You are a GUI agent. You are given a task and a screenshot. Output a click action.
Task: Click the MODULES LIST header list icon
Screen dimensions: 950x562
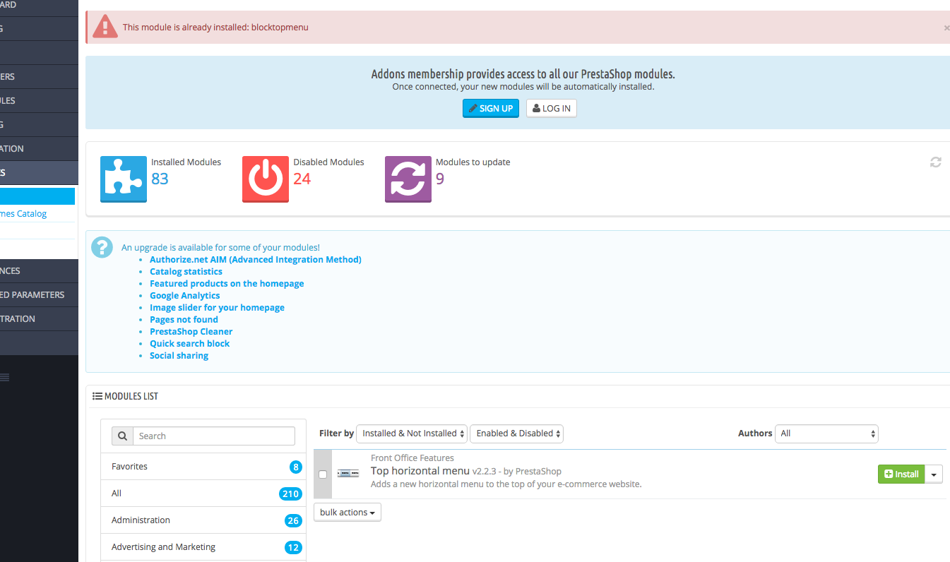pos(97,396)
